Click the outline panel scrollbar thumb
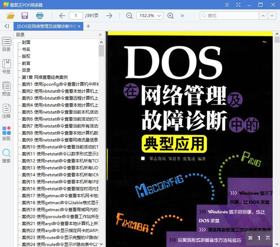 pos(101,51)
